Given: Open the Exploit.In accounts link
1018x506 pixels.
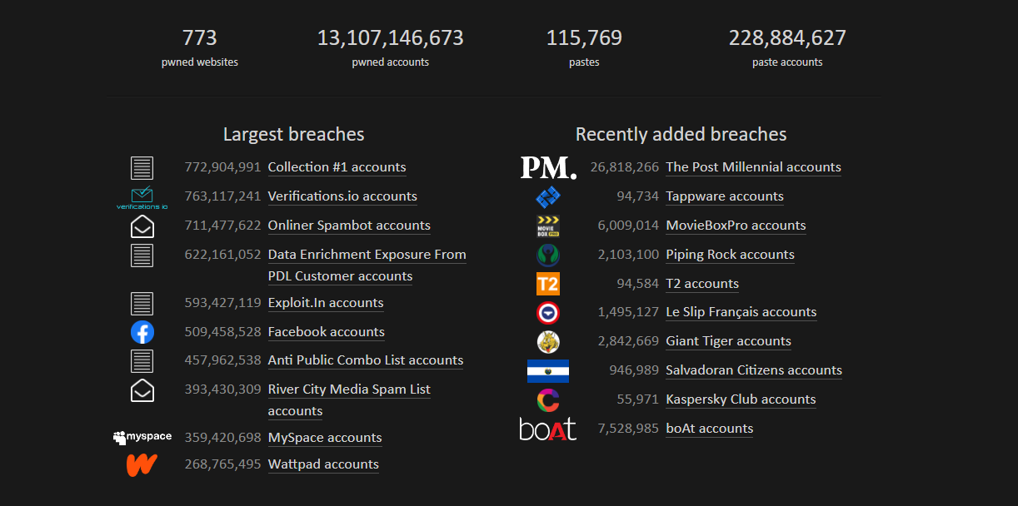Looking at the screenshot, I should (325, 303).
